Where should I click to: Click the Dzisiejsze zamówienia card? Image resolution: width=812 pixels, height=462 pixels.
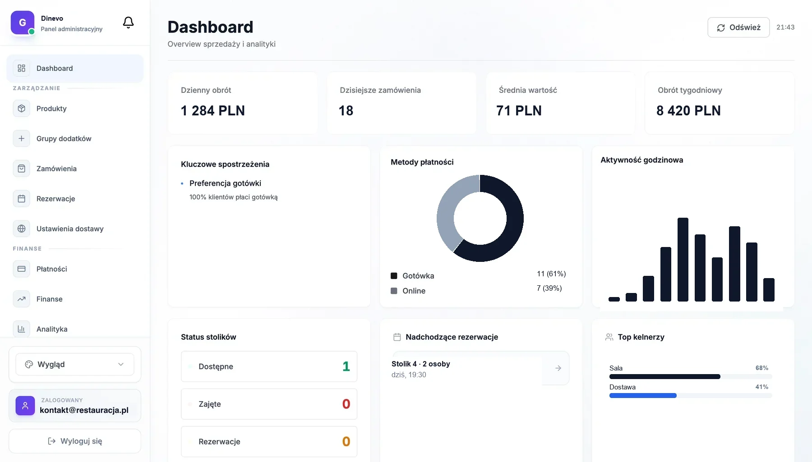click(x=401, y=103)
